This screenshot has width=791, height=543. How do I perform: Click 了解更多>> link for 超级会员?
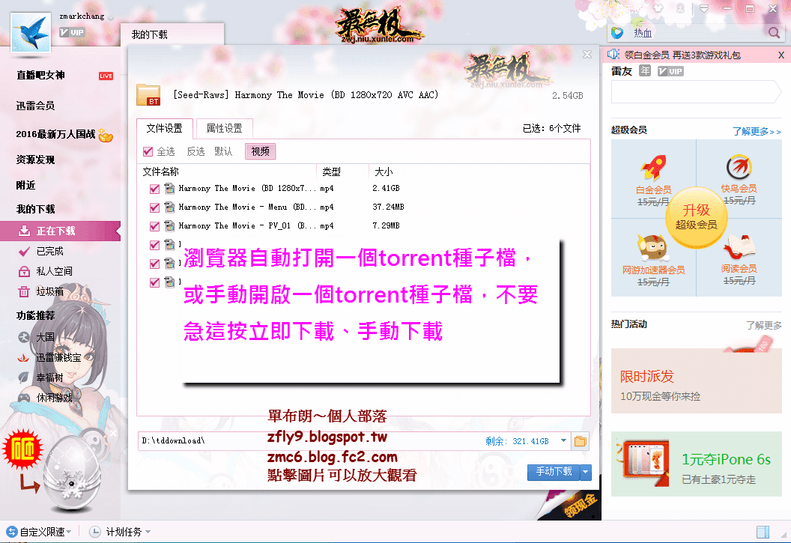coord(757,131)
